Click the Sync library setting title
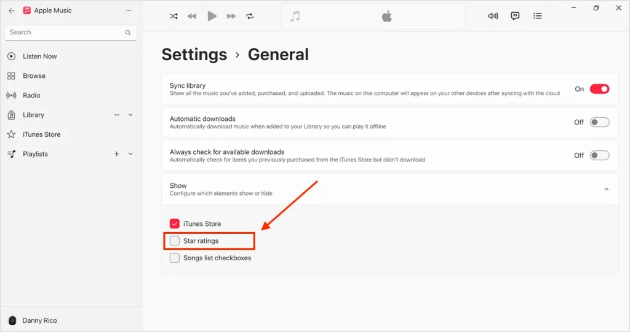 tap(187, 85)
